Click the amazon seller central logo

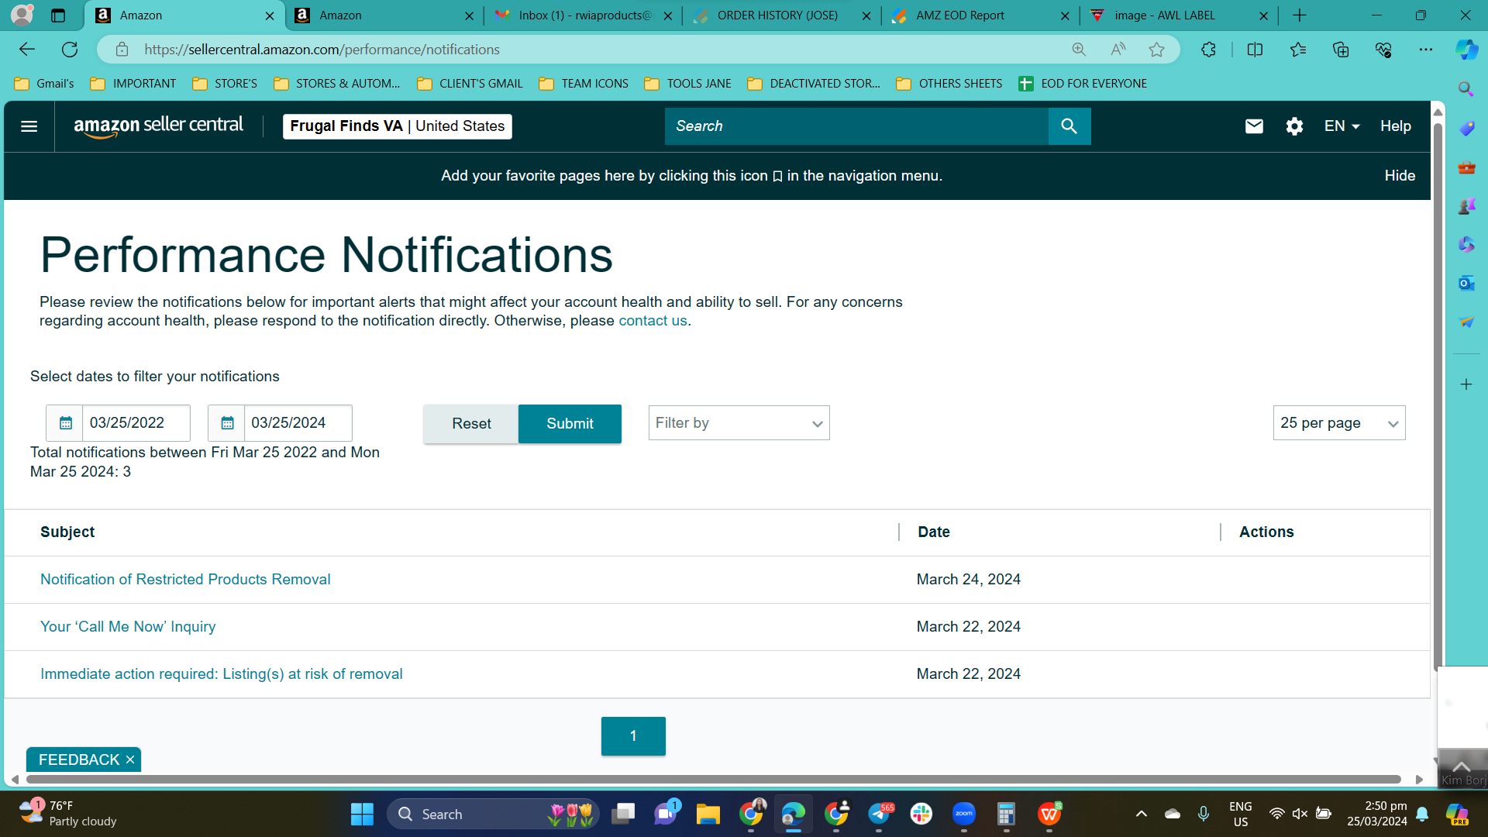tap(158, 126)
